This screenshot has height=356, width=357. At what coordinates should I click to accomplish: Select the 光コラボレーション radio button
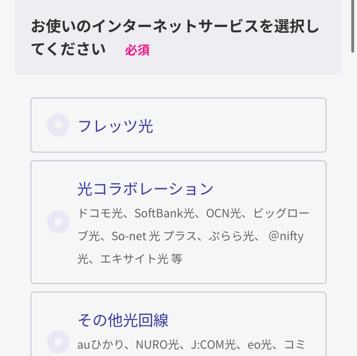coord(58,222)
